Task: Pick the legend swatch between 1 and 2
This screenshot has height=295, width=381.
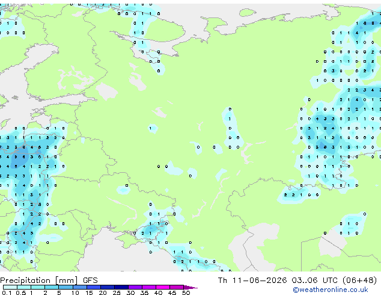Action: point(38,287)
